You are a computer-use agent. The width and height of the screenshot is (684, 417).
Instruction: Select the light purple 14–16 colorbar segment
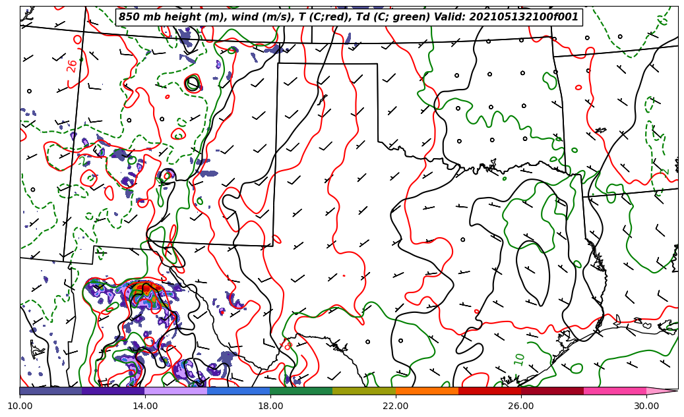click(175, 391)
